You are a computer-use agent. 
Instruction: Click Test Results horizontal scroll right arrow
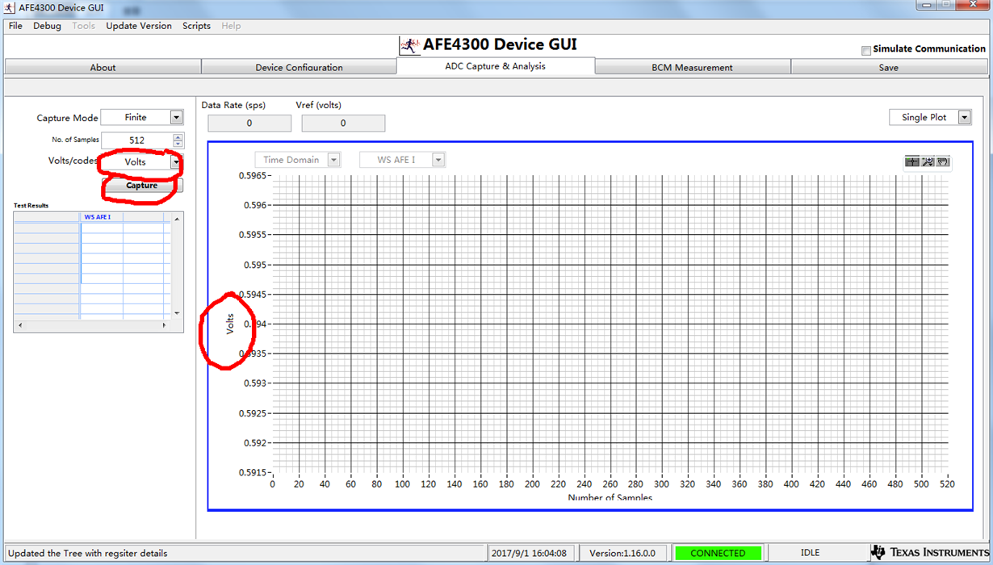click(164, 325)
